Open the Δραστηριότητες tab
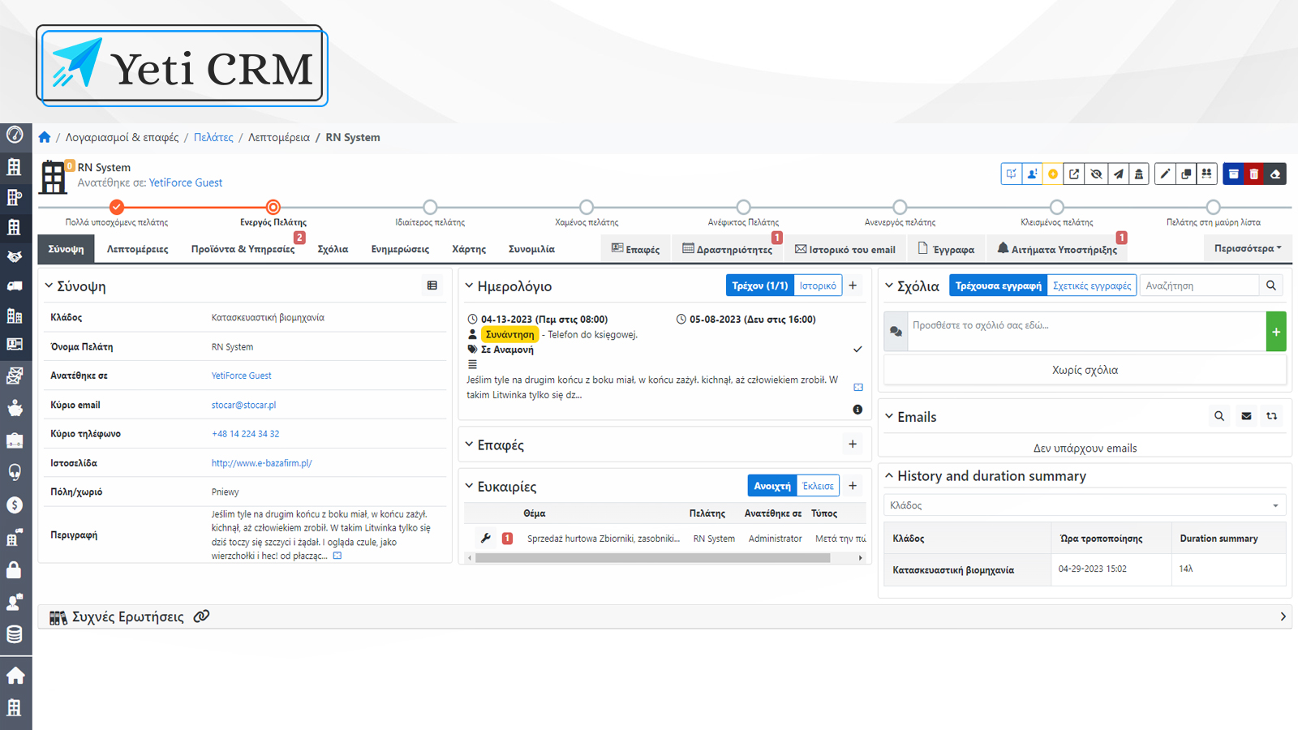The image size is (1298, 730). coord(728,249)
